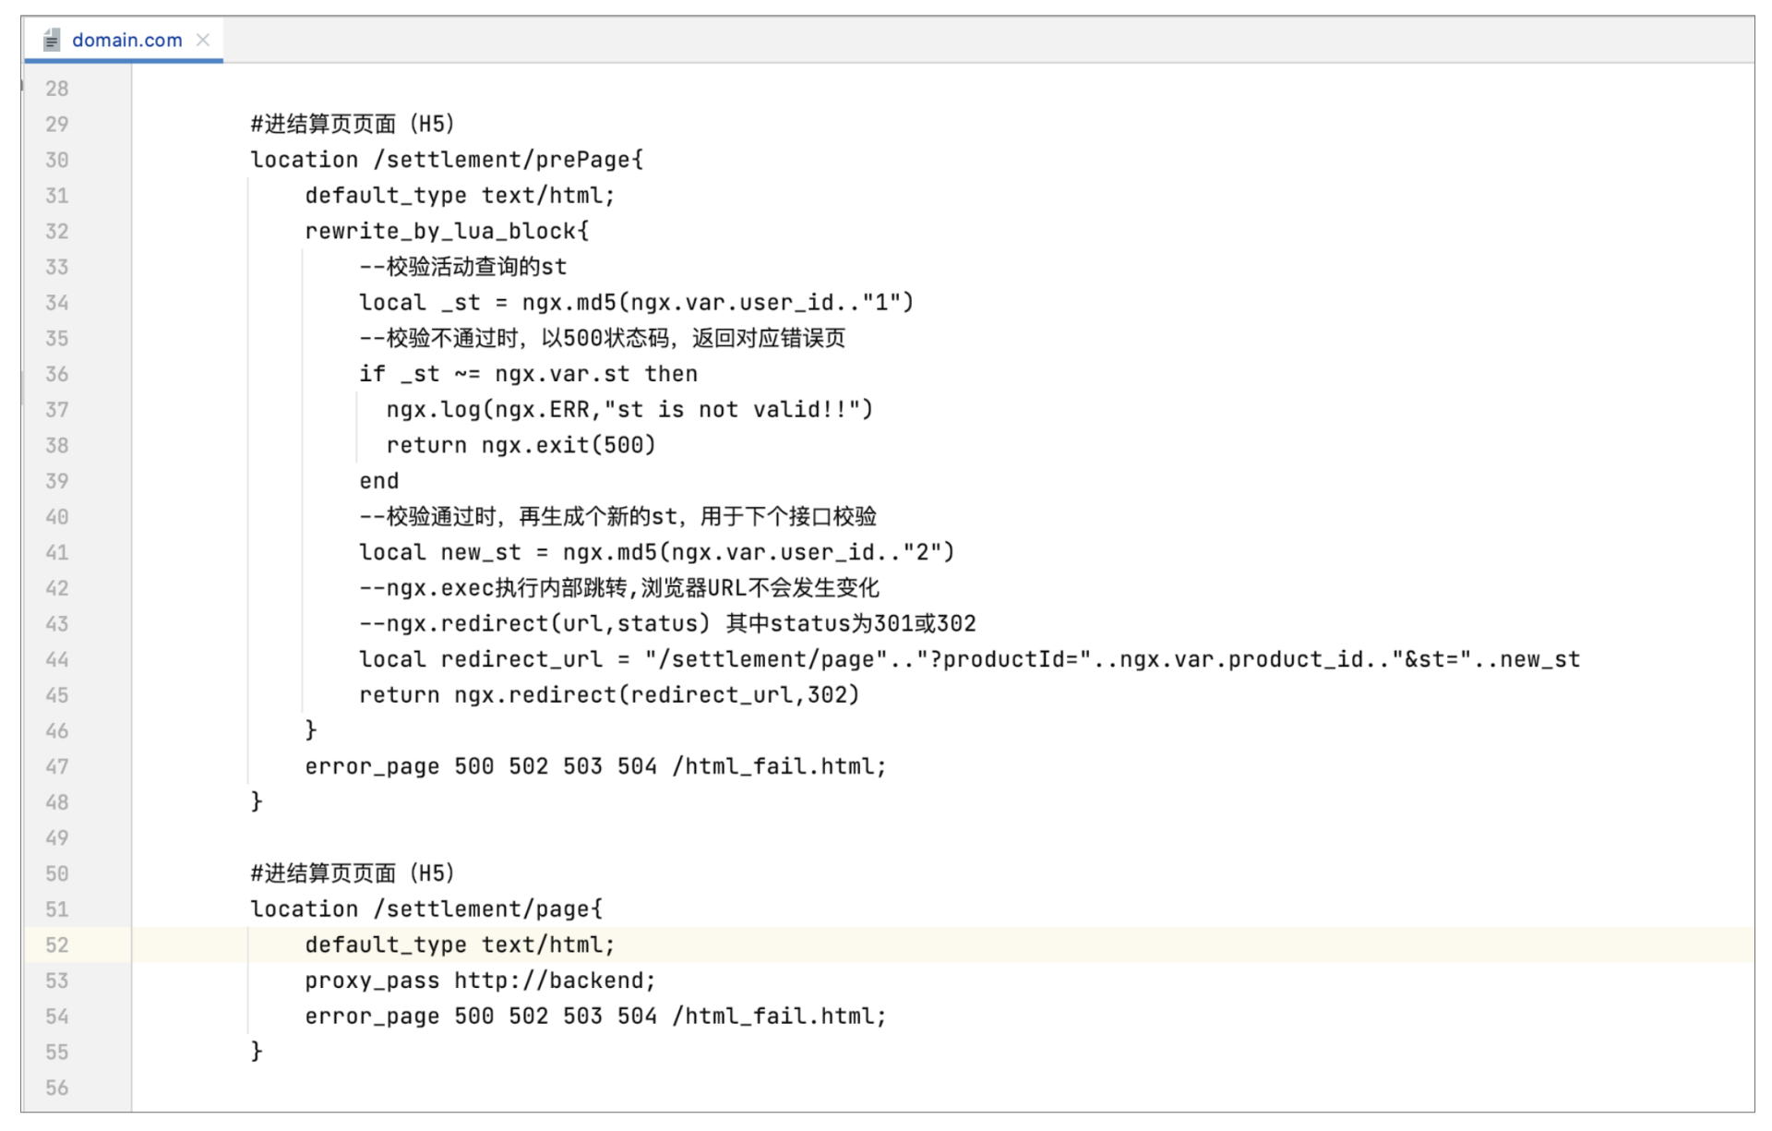1772x1131 pixels.
Task: Click the ngx.log 'st is not valid!!' line
Action: point(629,410)
